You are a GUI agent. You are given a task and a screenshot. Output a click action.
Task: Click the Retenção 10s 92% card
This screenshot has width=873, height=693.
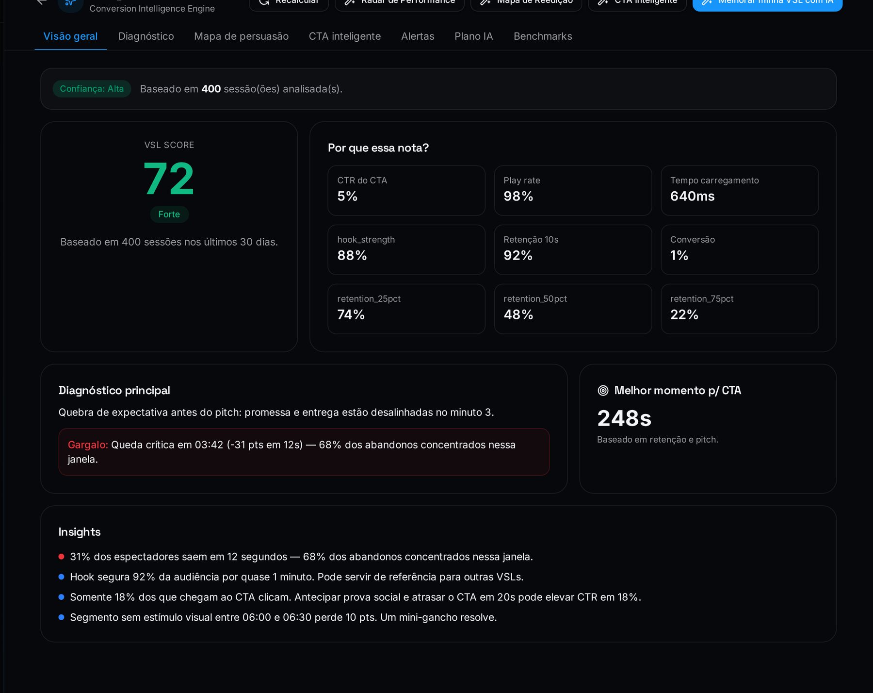pyautogui.click(x=573, y=250)
